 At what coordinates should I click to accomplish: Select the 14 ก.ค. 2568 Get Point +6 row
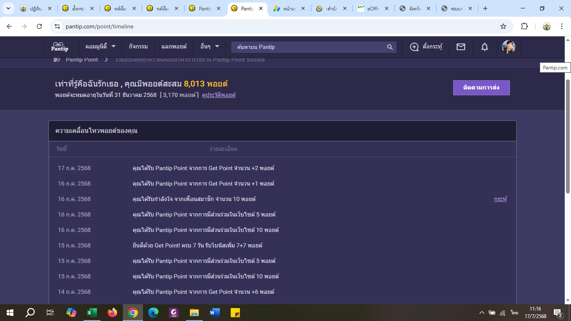(x=283, y=292)
